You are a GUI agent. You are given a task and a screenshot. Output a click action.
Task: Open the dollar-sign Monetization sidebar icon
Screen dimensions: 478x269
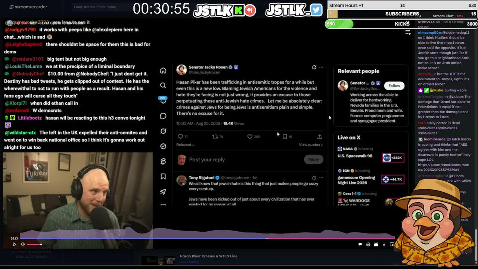click(x=163, y=161)
